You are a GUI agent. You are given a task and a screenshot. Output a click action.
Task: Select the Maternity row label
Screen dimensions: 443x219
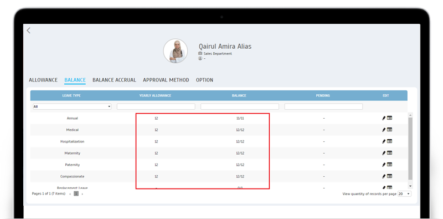click(73, 153)
